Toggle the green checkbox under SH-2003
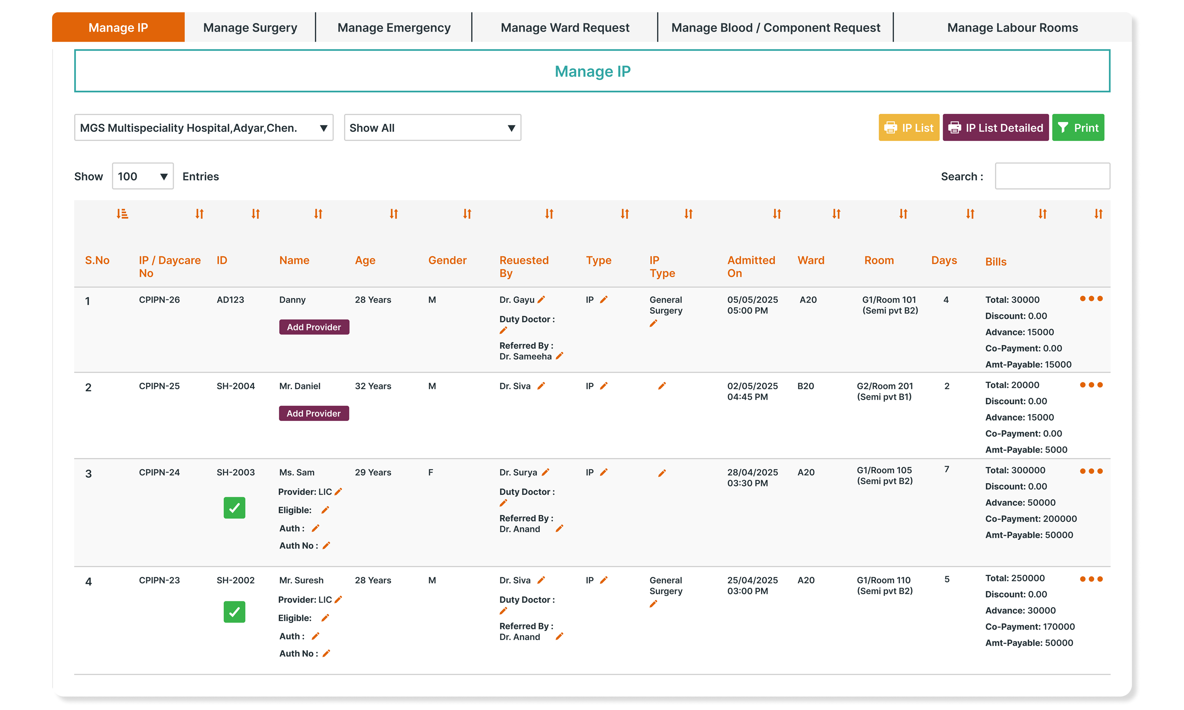 tap(234, 508)
